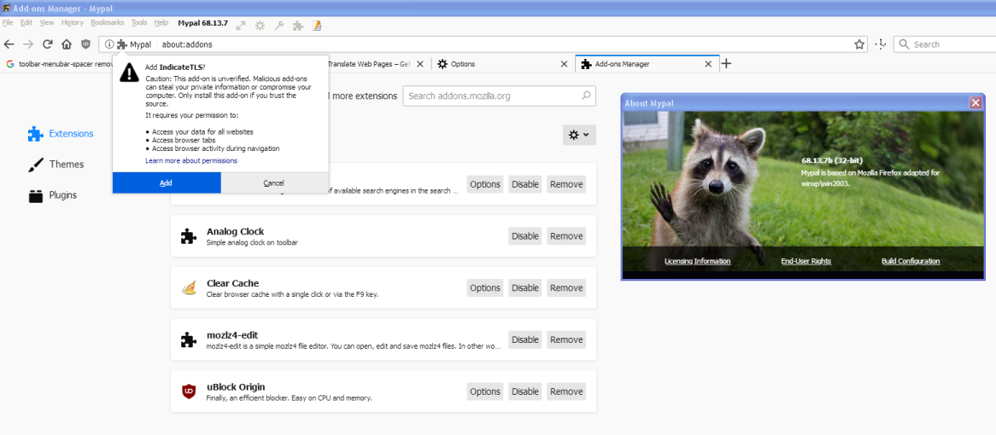The height and width of the screenshot is (435, 996).
Task: Remove the uBlock Origin extension
Action: [x=566, y=391]
